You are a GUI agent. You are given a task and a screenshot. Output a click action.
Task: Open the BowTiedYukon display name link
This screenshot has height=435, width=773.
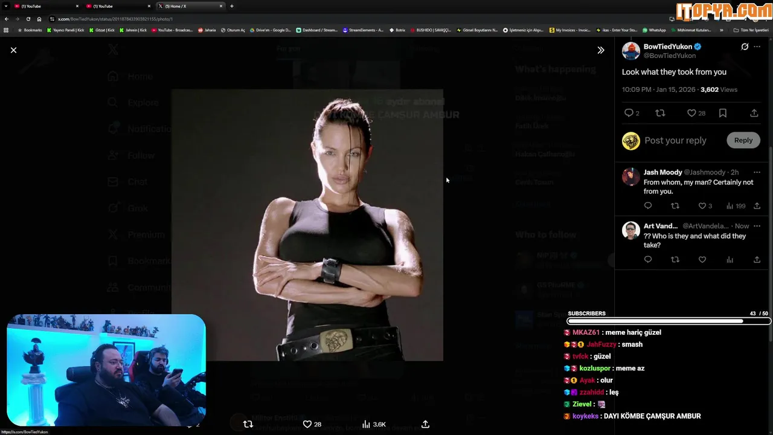coord(667,47)
